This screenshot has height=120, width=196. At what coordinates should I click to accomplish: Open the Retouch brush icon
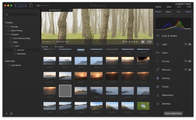pos(158,70)
